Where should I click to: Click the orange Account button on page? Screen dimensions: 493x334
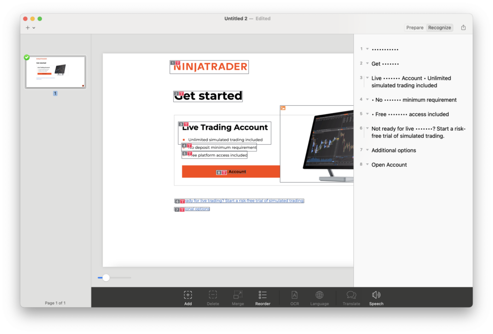[x=231, y=172]
